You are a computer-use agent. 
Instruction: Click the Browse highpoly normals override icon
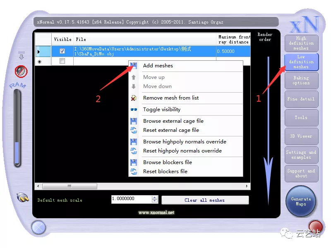click(134, 142)
